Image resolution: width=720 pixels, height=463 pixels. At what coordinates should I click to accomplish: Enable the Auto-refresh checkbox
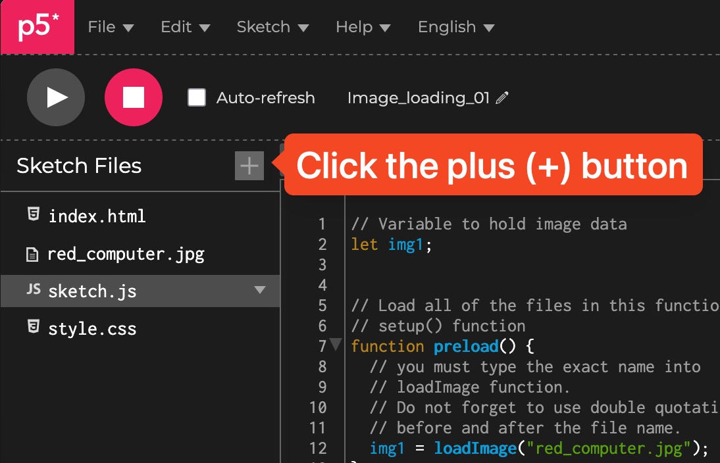[197, 98]
